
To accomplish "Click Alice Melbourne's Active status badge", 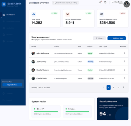I will tap(90, 53).
